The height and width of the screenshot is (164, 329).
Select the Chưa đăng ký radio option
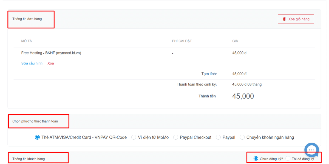tap(256, 159)
